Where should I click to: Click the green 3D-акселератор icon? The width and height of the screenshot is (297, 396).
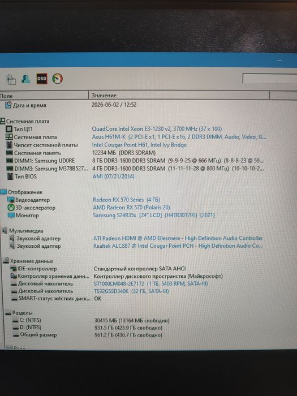[x=11, y=208]
